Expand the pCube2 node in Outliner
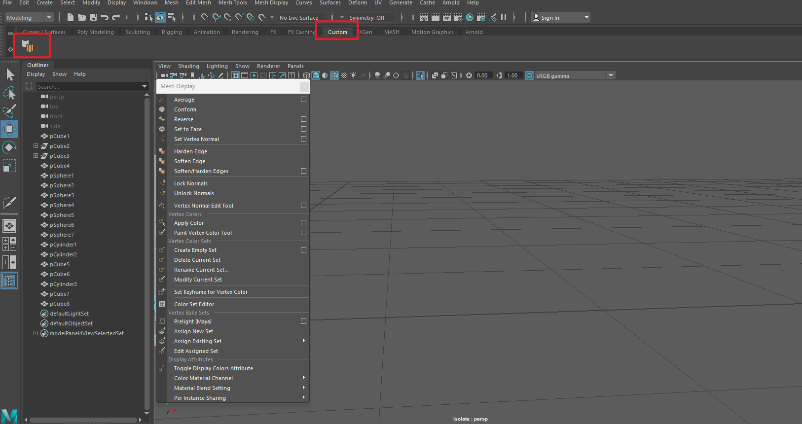This screenshot has height=424, width=802. coord(36,146)
